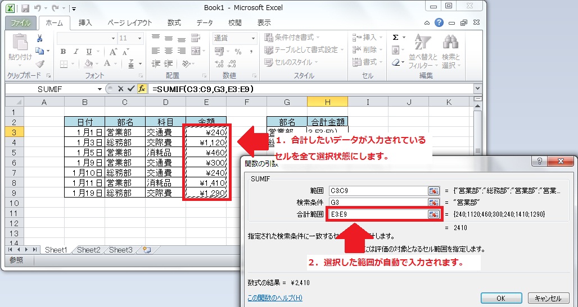This screenshot has height=307, width=578.
Task: Click the Format Painter brush icon
Action: 40,63
